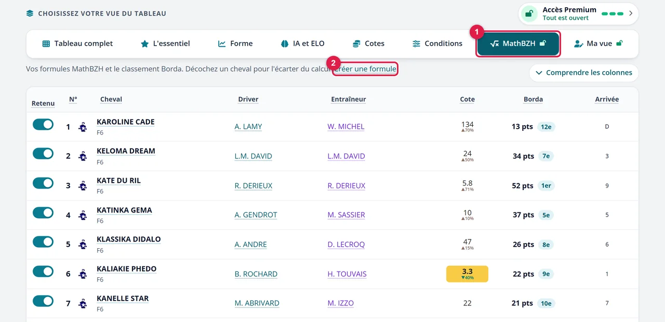Image resolution: width=665 pixels, height=322 pixels.
Task: Open the KATE DU RIL horse link
Action: click(x=118, y=181)
